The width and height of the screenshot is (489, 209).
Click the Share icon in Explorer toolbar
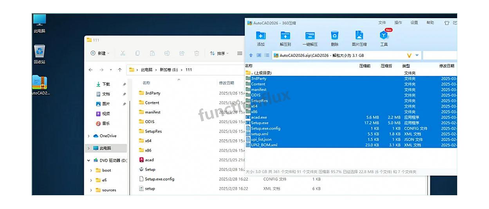point(182,53)
